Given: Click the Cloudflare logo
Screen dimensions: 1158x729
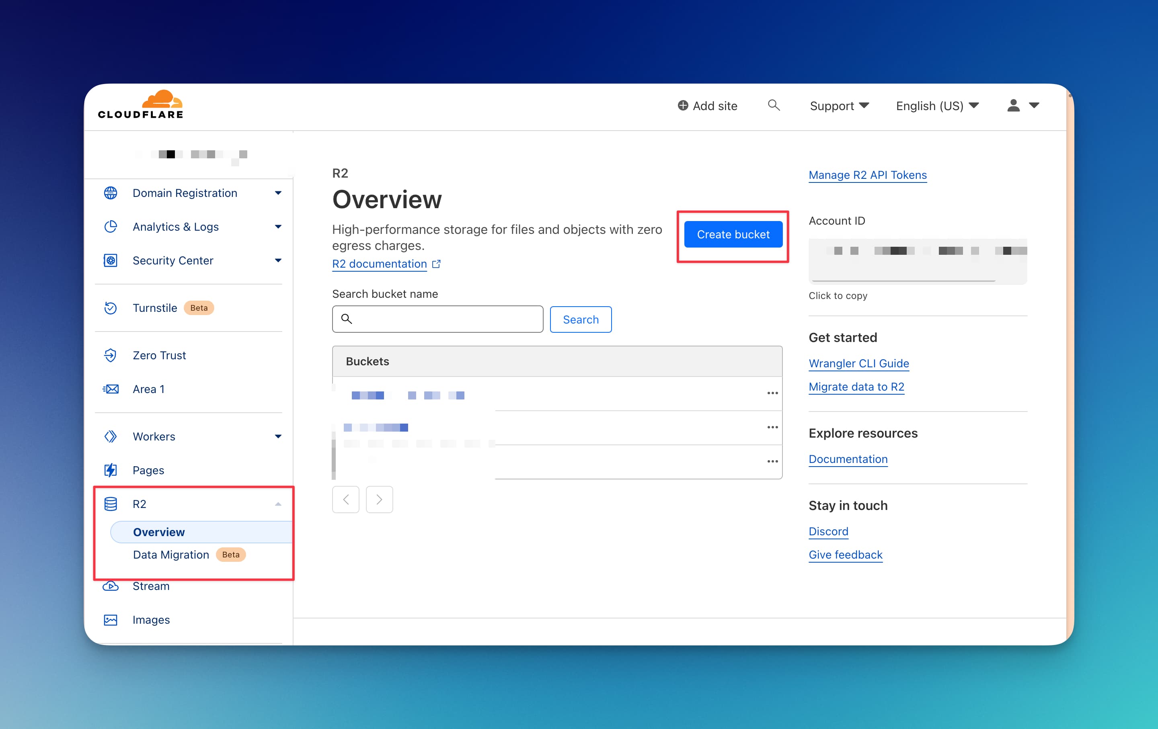Looking at the screenshot, I should (x=140, y=104).
